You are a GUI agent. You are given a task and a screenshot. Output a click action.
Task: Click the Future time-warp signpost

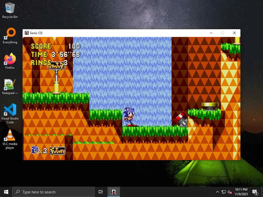56,77
